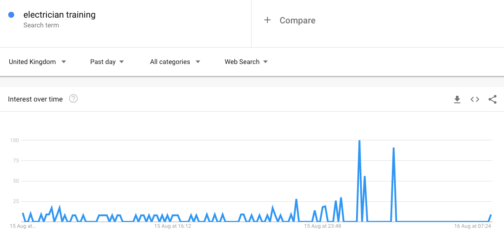Open the Web Search type dropdown

tap(246, 62)
